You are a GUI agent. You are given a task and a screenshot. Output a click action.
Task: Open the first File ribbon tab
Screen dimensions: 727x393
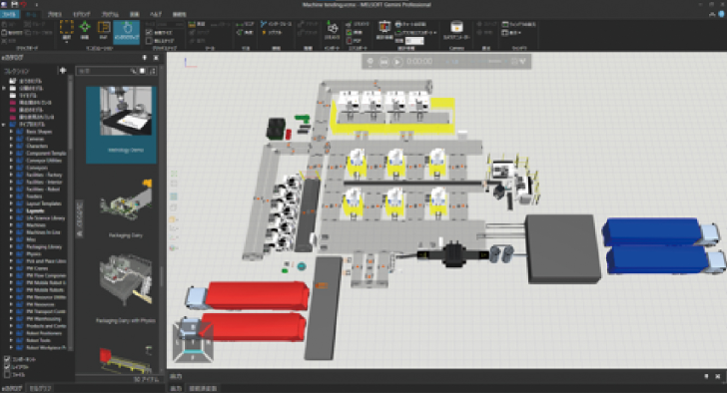(9, 14)
